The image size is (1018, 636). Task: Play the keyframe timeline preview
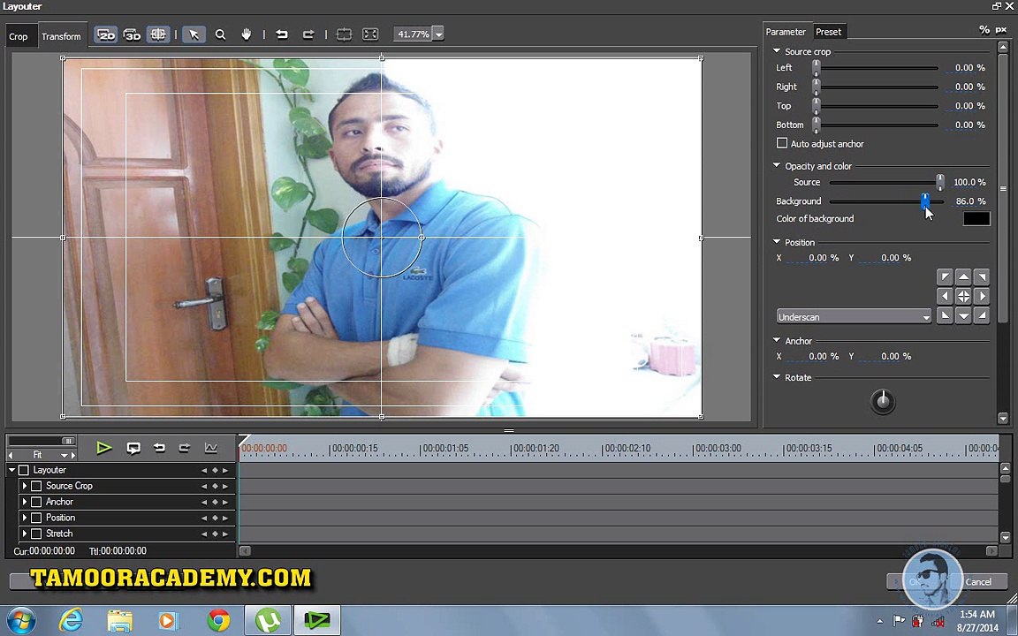(x=104, y=448)
